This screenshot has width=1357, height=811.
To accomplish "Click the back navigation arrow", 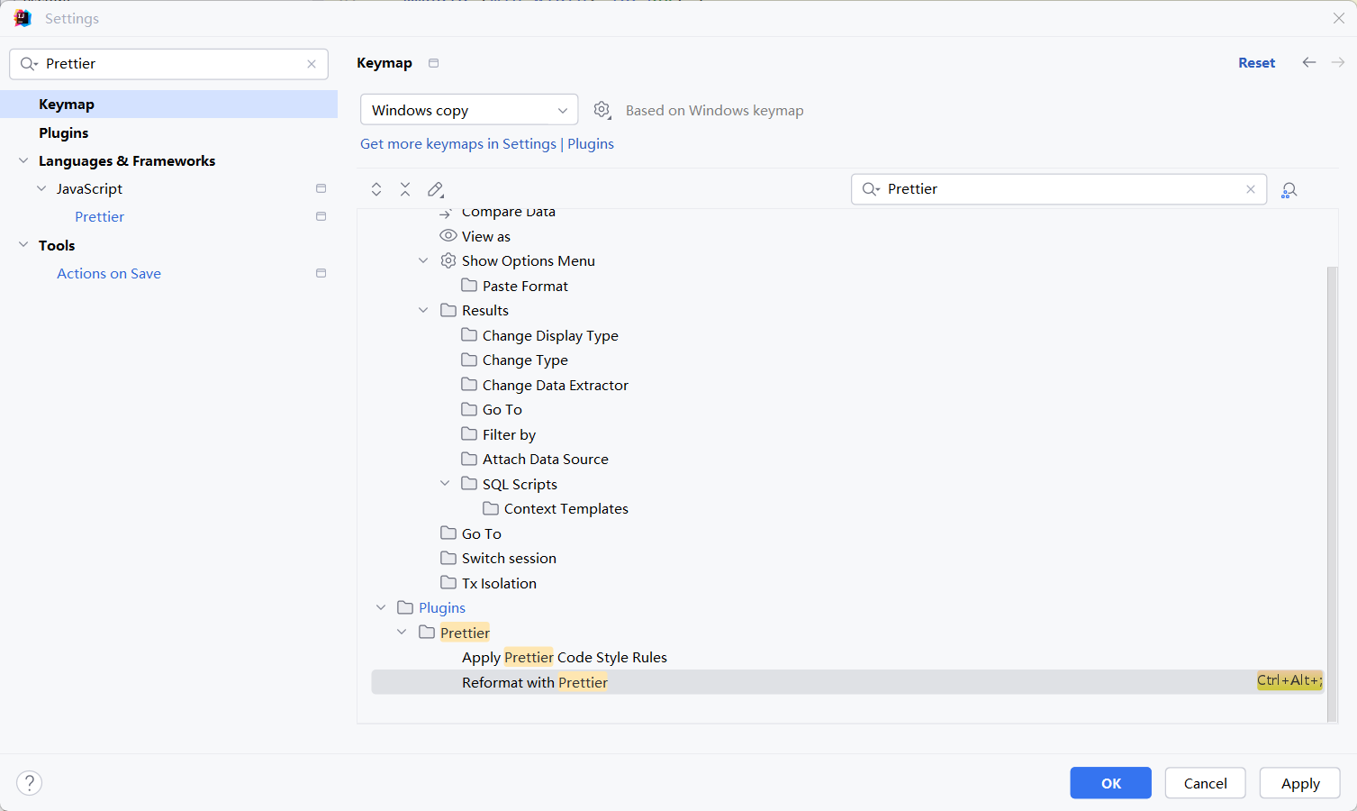I will point(1308,62).
